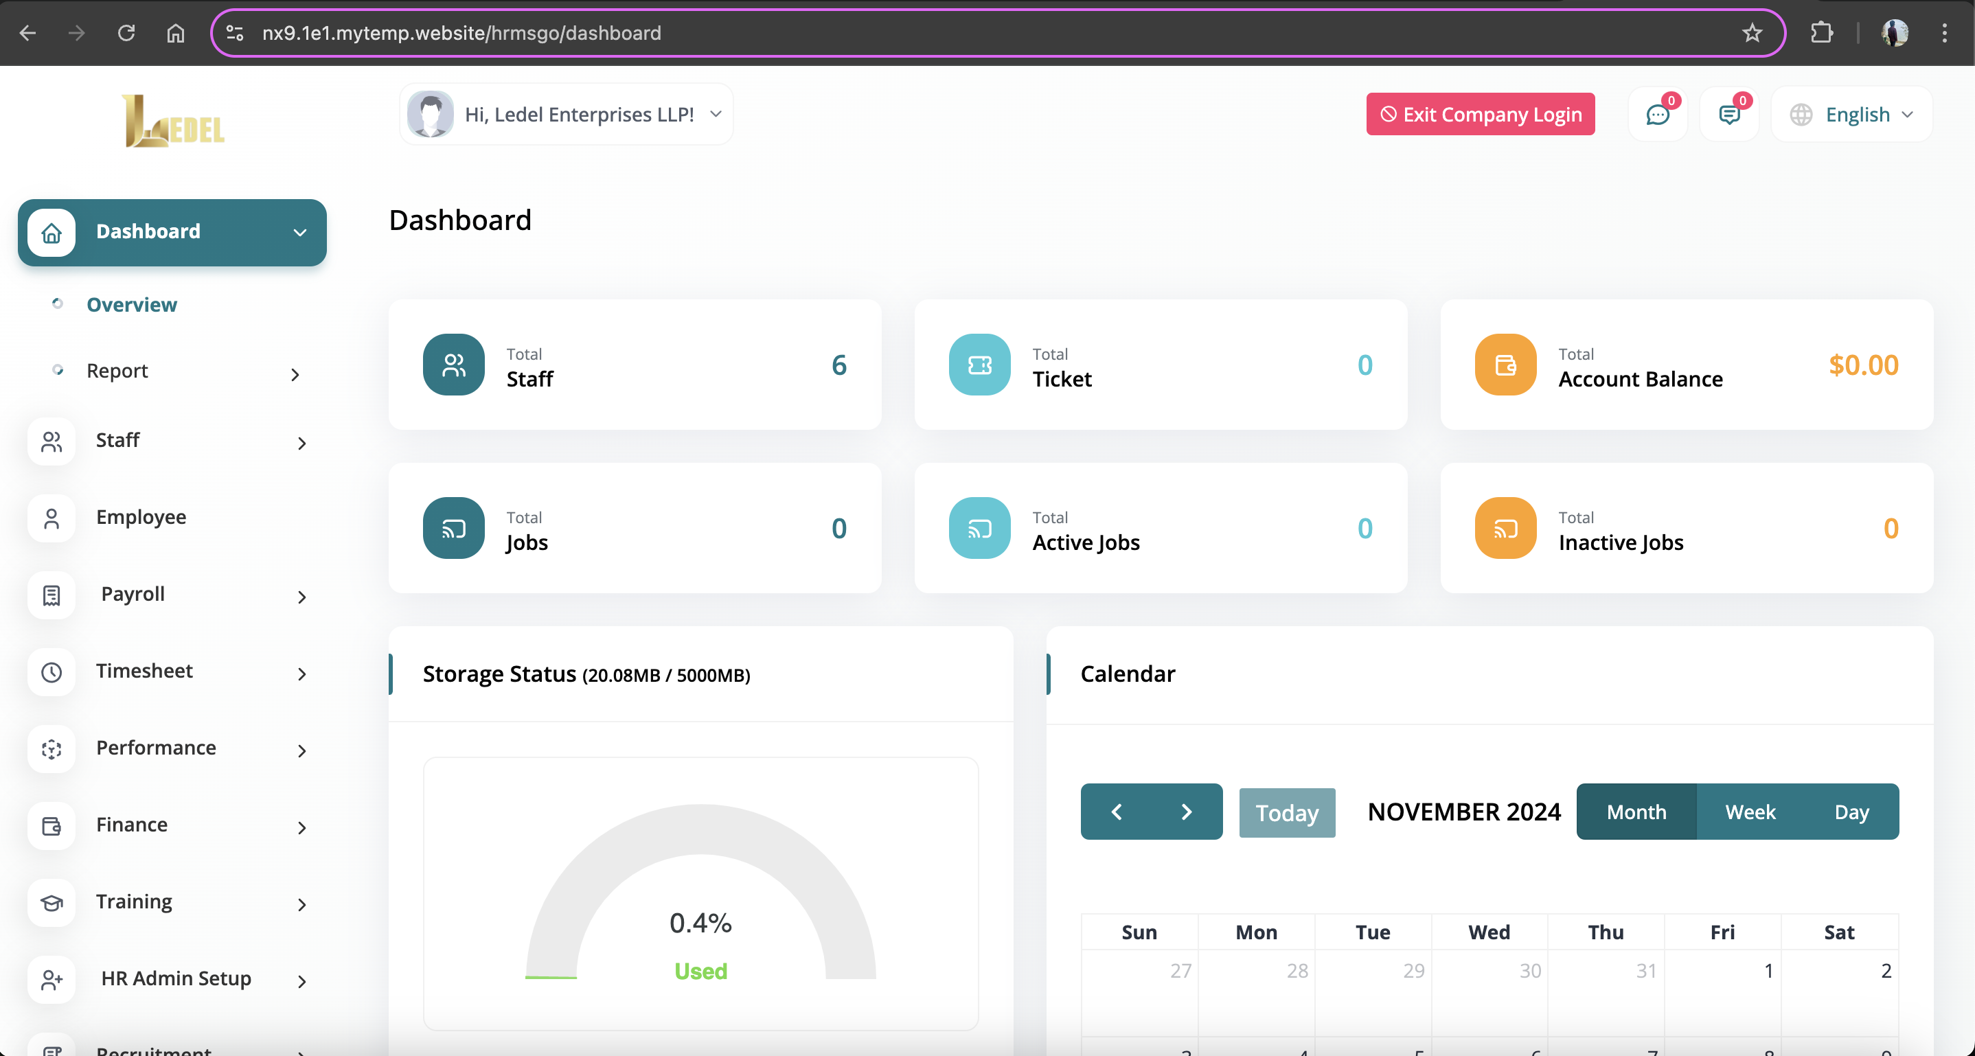Viewport: 1975px width, 1056px height.
Task: Bookmark page with the star icon
Action: [1752, 33]
